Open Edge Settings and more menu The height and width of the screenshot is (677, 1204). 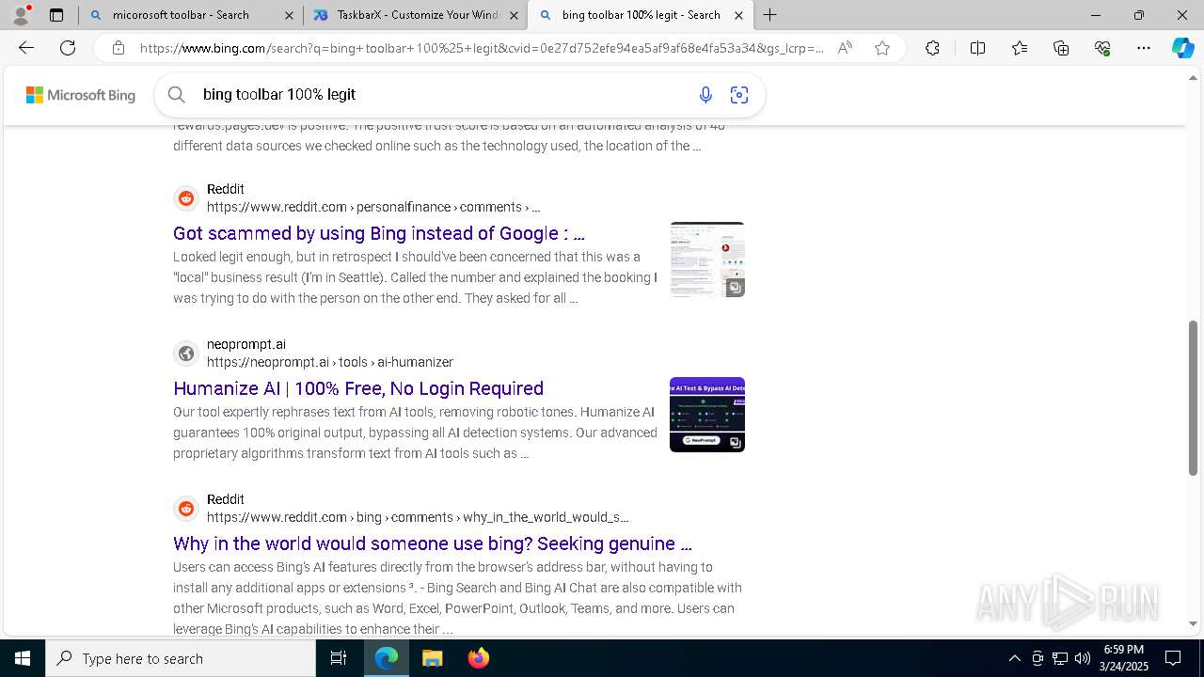pos(1144,48)
